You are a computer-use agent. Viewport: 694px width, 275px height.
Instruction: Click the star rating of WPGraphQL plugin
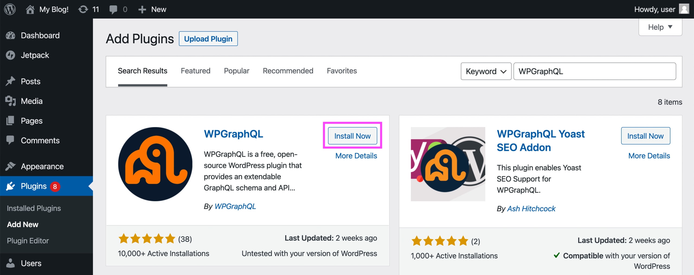(x=147, y=239)
